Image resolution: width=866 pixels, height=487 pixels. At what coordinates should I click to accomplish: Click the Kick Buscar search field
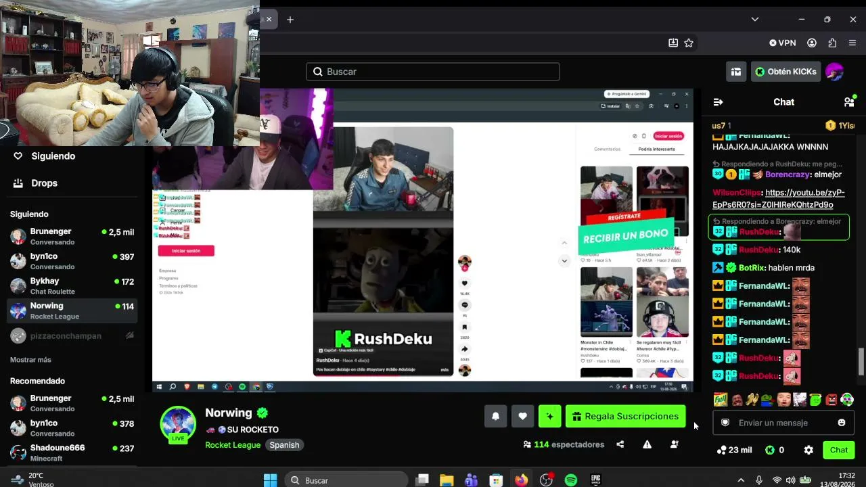tap(433, 72)
